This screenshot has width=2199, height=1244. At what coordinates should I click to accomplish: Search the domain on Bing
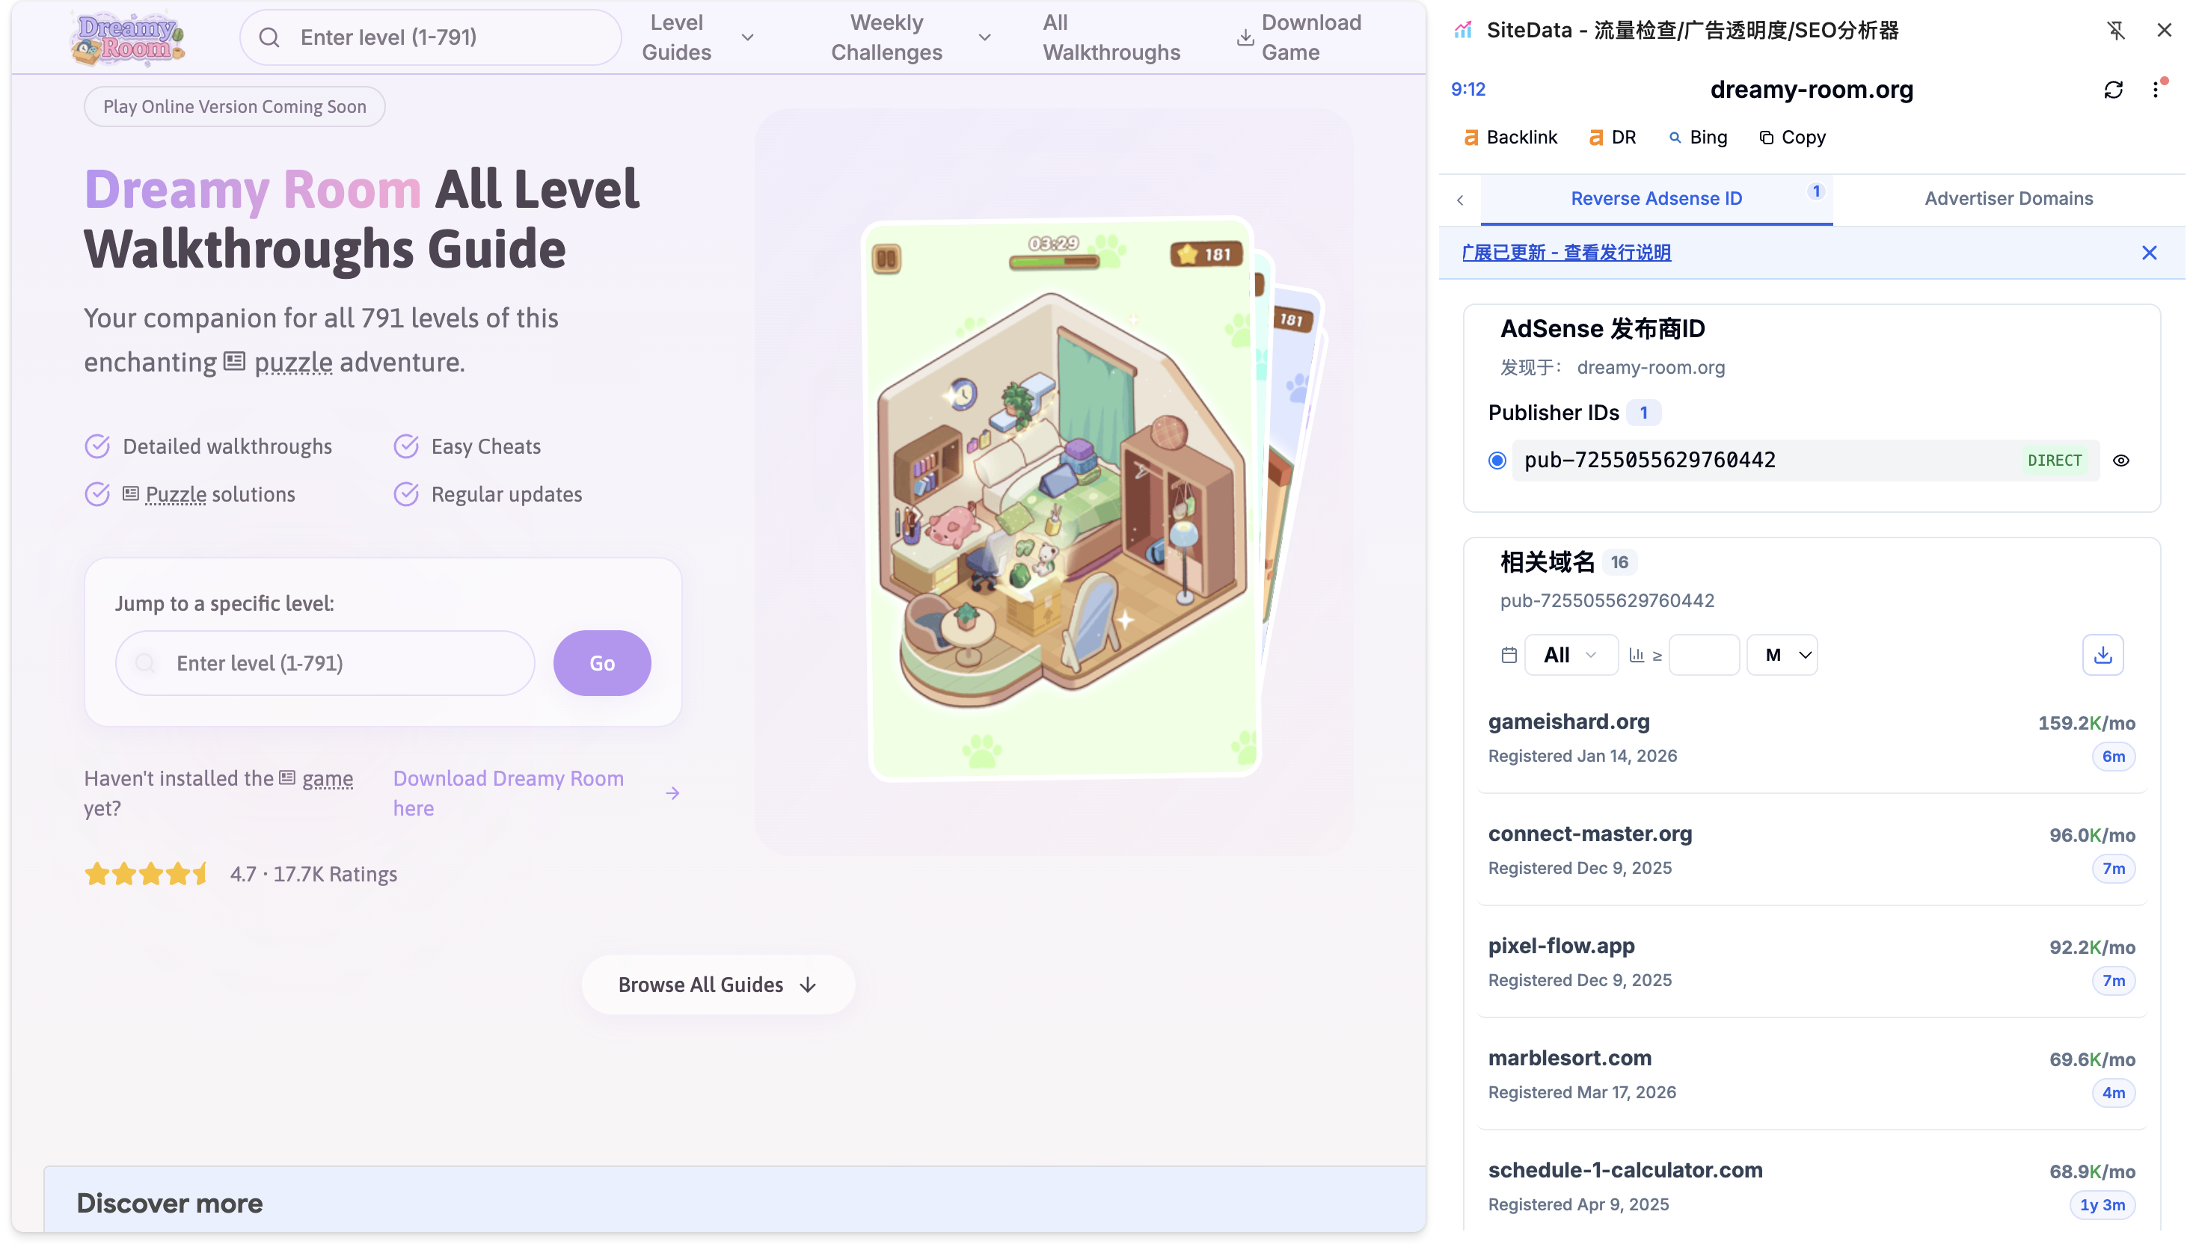point(1699,138)
